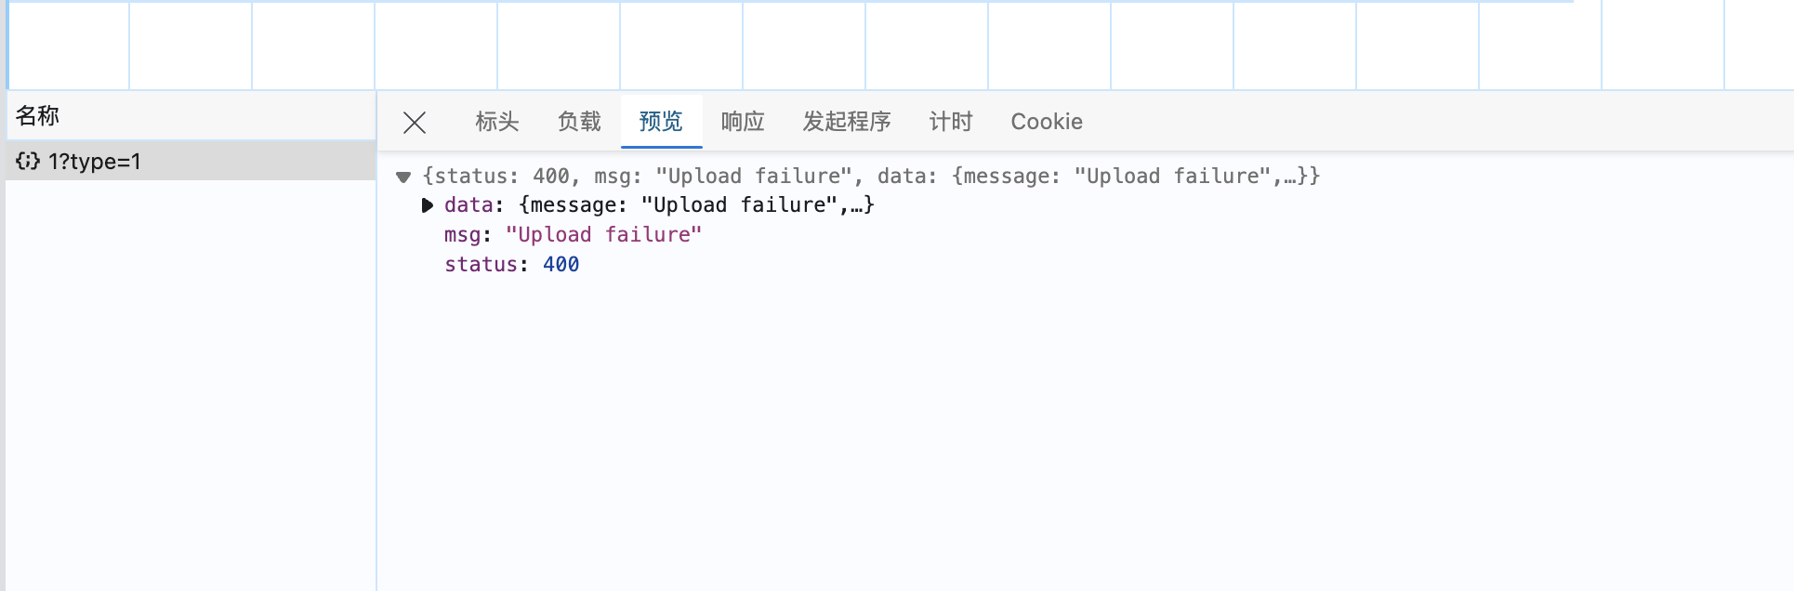This screenshot has width=1794, height=591.
Task: Expand the data object triangle
Action: (x=427, y=205)
